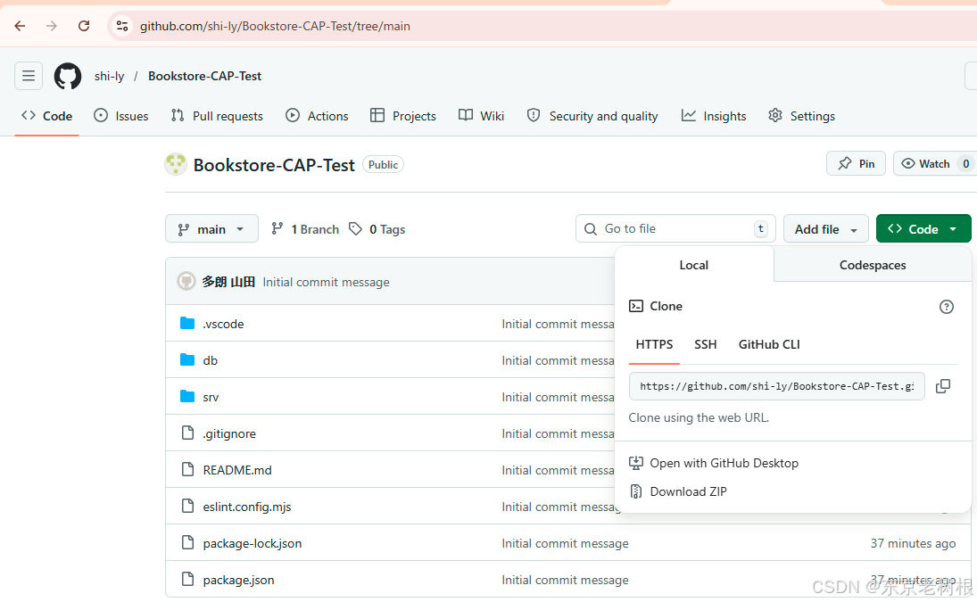Viewport: 977px width, 602px height.
Task: Choose the HTTPS clone option
Action: pos(654,344)
